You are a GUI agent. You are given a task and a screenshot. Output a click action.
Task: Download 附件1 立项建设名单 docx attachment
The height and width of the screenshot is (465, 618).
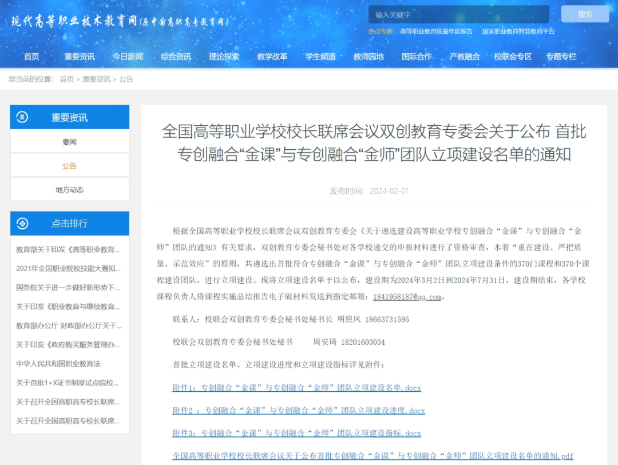pos(298,388)
